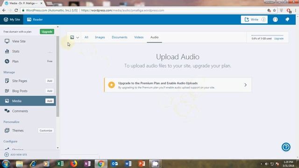
Task: Add a new Blog Post
Action: 50,91
